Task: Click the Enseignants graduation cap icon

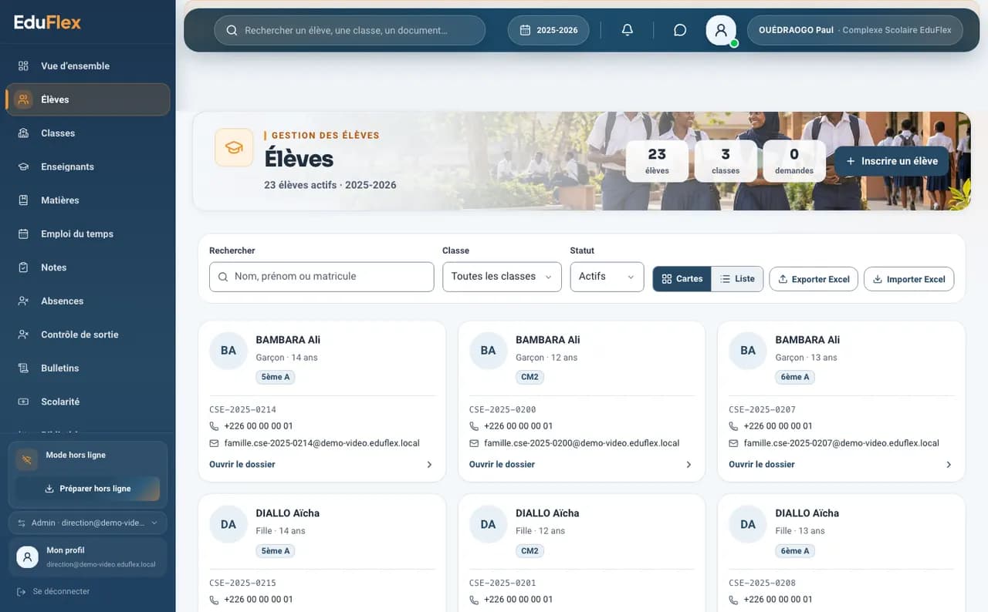Action: pyautogui.click(x=24, y=166)
